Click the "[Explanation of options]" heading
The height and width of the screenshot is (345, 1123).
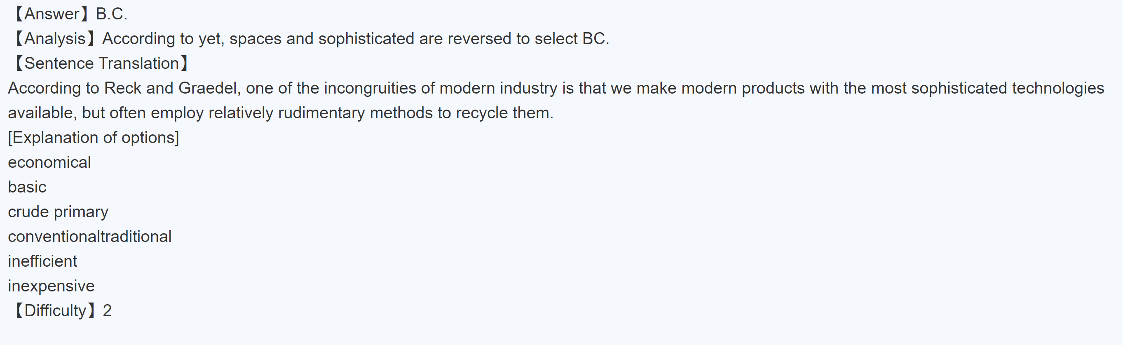93,138
